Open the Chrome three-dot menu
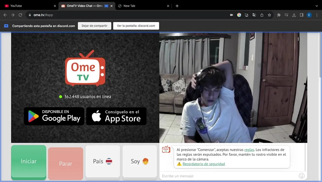 [317, 15]
